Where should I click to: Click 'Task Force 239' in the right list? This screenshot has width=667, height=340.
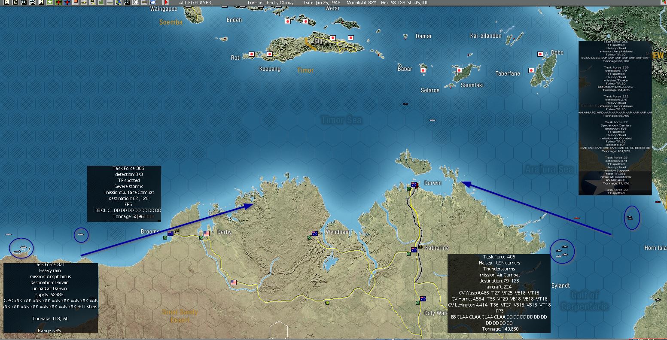click(616, 67)
